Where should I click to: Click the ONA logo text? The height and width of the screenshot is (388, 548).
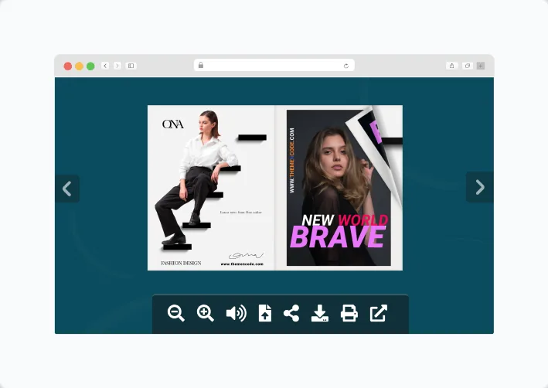(172, 124)
